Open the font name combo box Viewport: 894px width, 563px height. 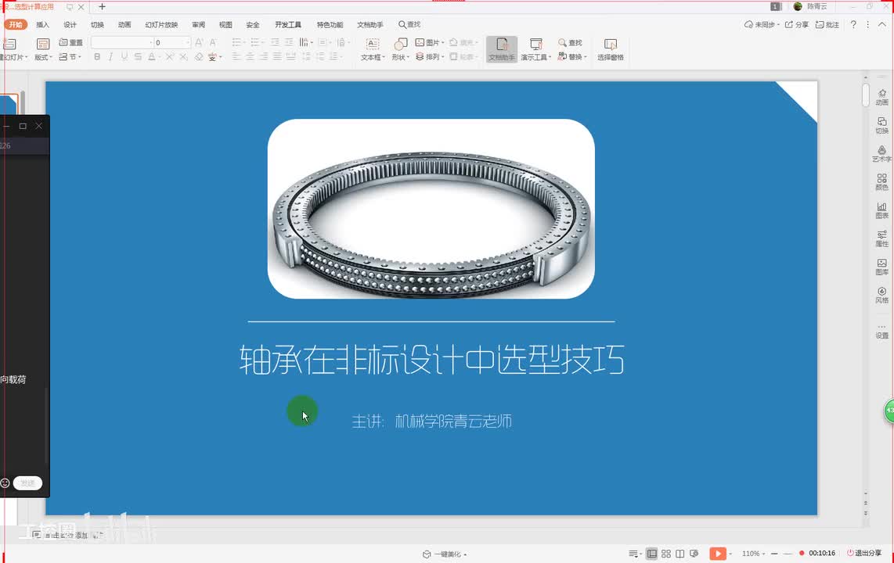[122, 43]
